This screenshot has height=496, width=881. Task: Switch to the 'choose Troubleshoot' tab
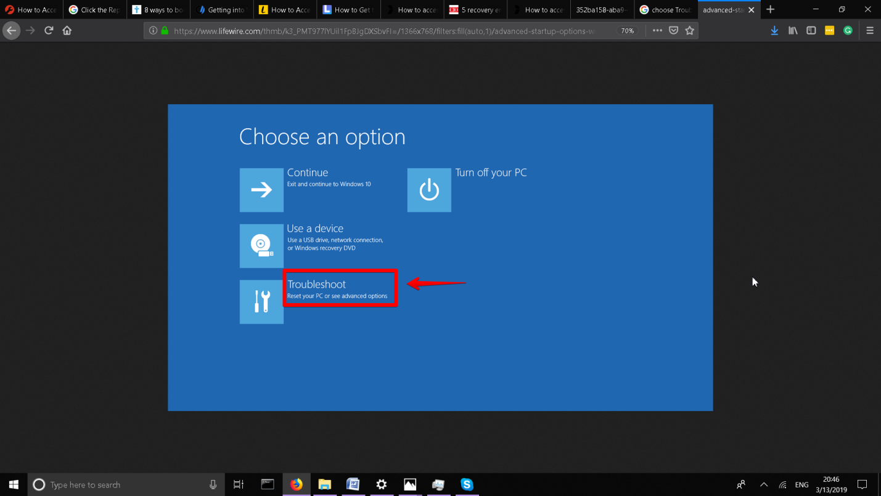(x=666, y=9)
